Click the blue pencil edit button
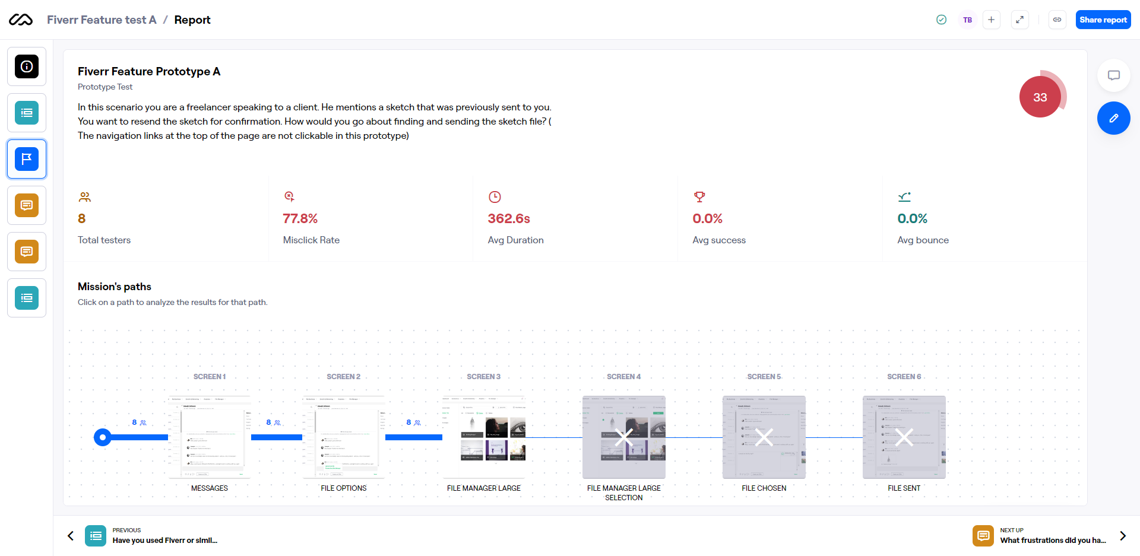Viewport: 1140px width, 556px height. pos(1113,118)
